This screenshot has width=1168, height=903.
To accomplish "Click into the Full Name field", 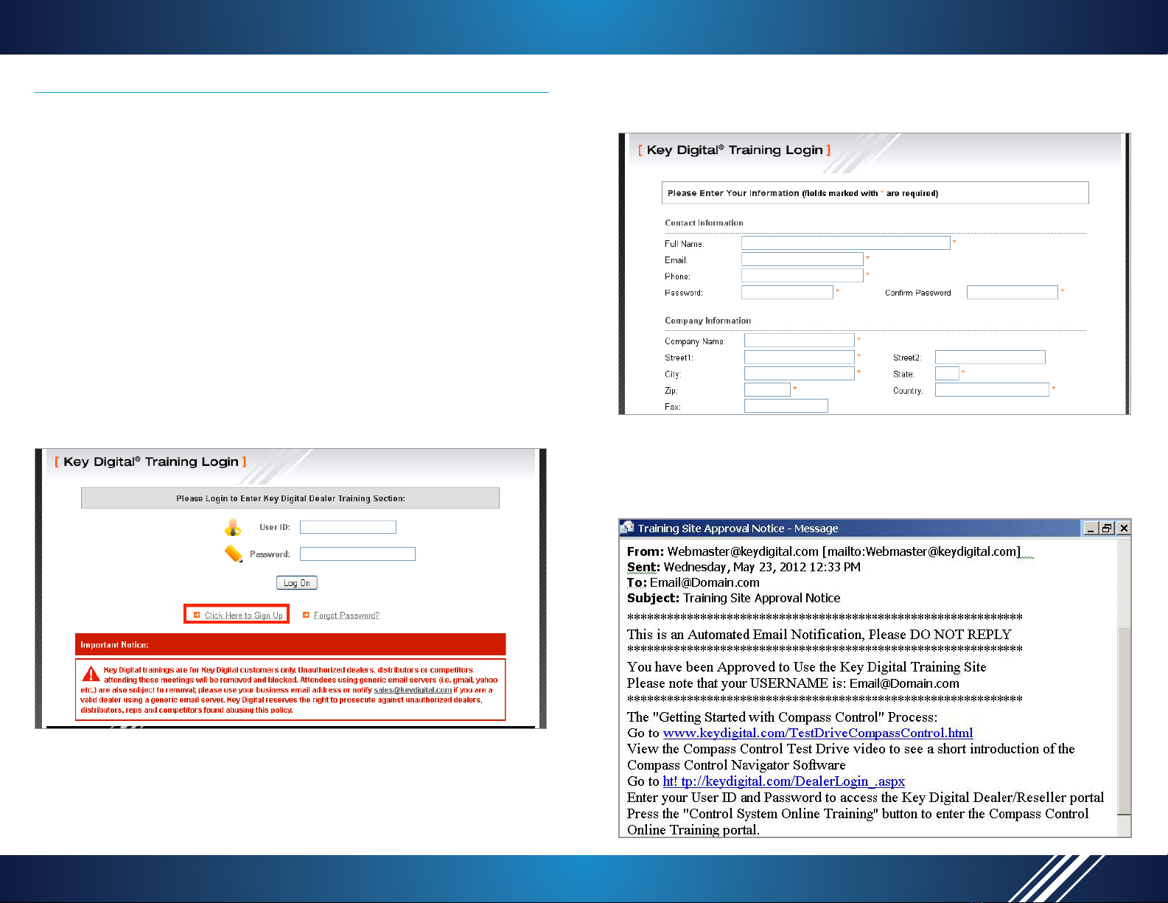I will (x=845, y=243).
